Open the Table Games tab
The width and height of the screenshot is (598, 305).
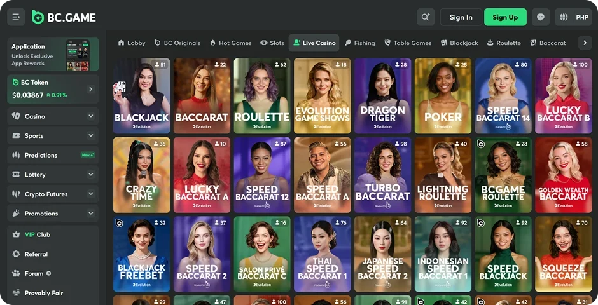408,43
